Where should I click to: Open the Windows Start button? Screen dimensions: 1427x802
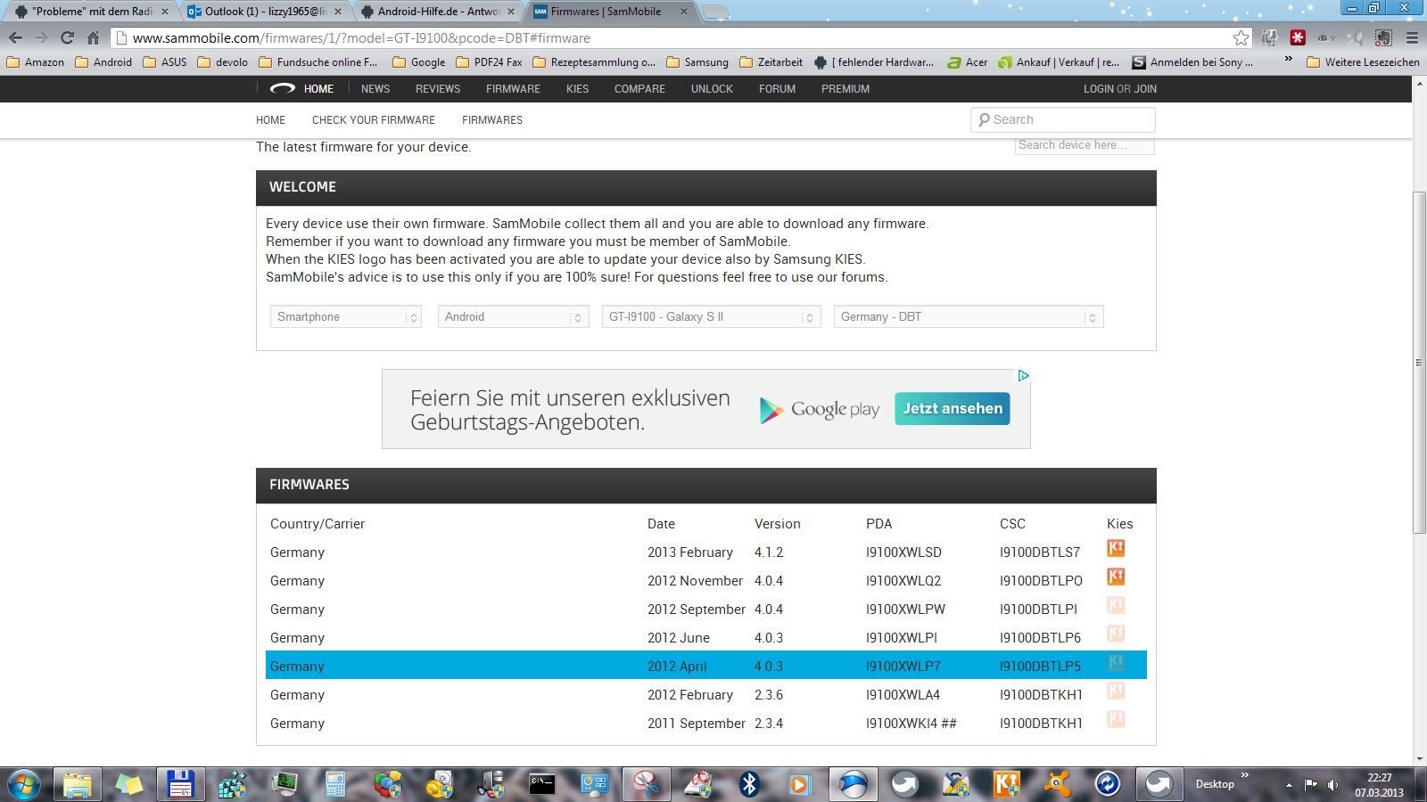coord(24,784)
